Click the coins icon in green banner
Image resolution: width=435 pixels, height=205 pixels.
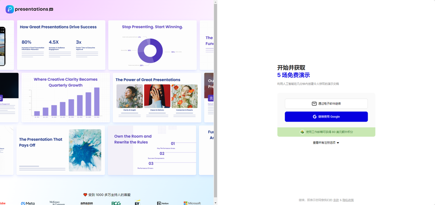coord(302,132)
